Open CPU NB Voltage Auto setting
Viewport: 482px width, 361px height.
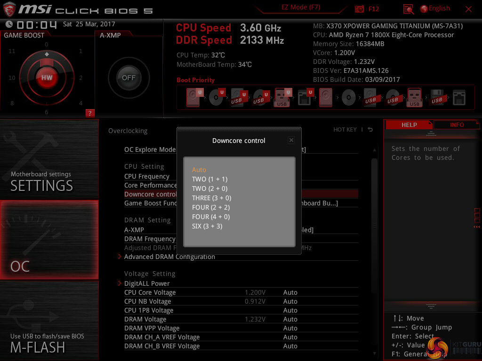point(290,301)
